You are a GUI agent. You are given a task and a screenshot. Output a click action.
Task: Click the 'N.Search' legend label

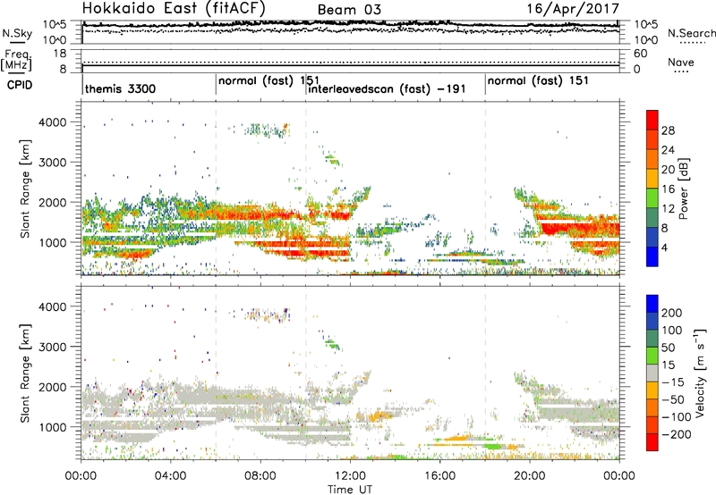[691, 33]
